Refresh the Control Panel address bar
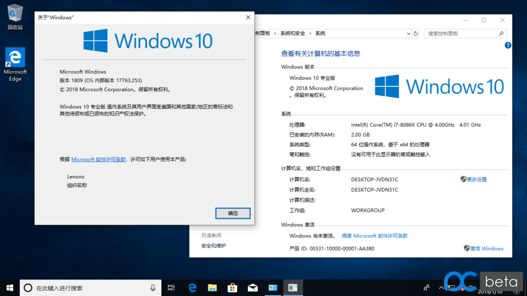 tap(416, 34)
